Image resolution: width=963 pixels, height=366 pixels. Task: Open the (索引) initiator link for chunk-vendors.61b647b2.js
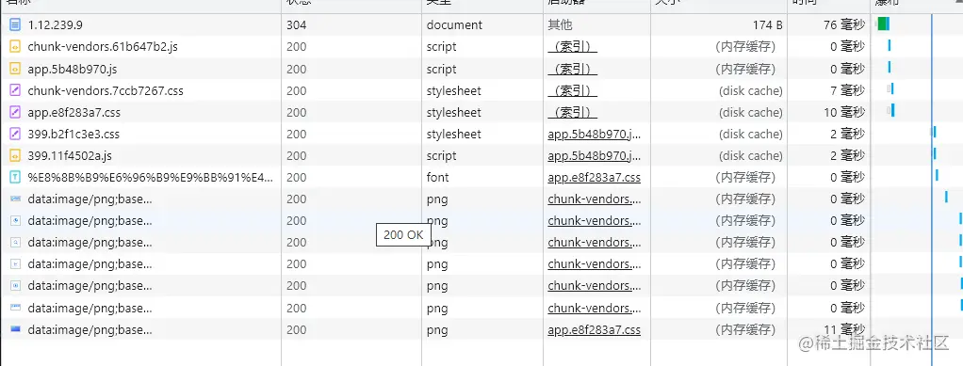click(572, 47)
